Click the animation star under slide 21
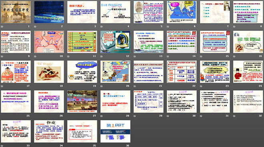This screenshot has width=264, height=147. pos(134,86)
